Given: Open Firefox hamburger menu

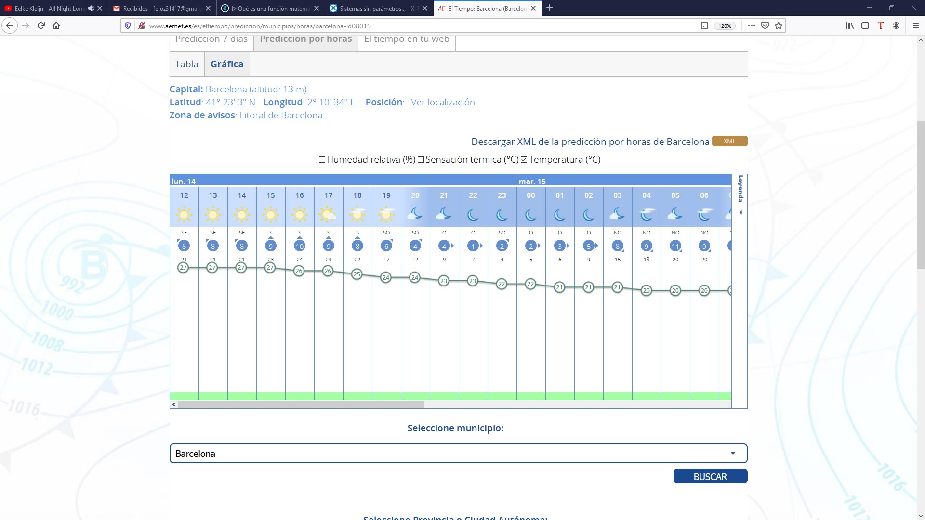Looking at the screenshot, I should [916, 26].
